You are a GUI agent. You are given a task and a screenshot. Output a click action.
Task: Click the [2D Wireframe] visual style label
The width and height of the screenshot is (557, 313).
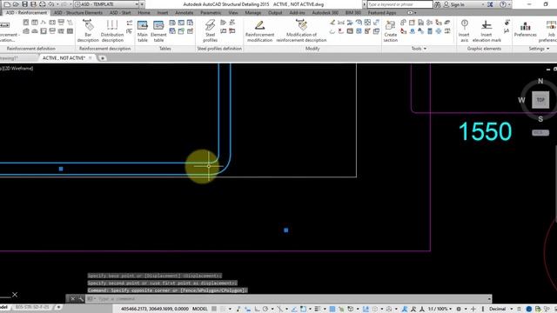tap(17, 68)
